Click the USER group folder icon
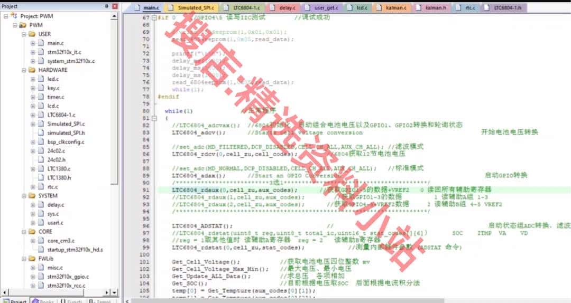Viewport: 571px width, 303px height. point(32,34)
